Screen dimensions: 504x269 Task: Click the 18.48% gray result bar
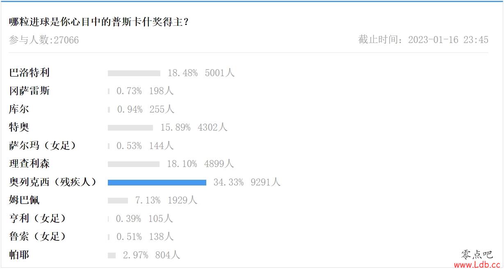point(134,73)
